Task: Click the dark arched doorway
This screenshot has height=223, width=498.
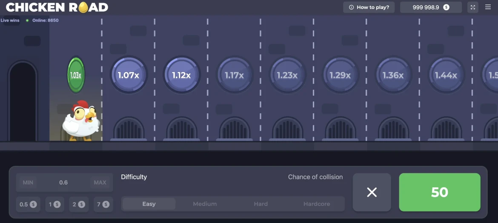Action: 23,102
